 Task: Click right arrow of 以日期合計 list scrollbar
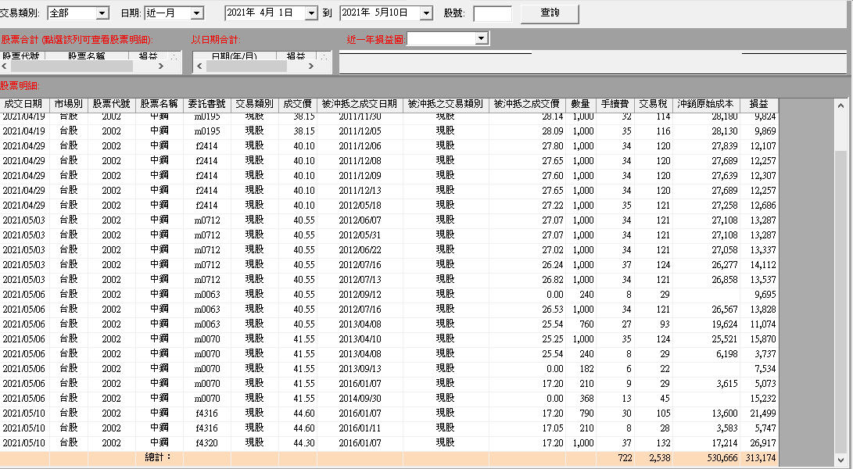pos(311,66)
